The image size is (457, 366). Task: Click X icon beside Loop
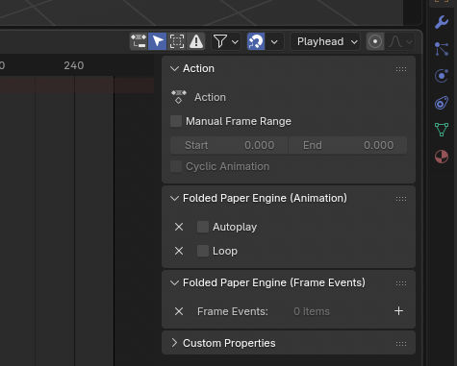[x=179, y=251]
